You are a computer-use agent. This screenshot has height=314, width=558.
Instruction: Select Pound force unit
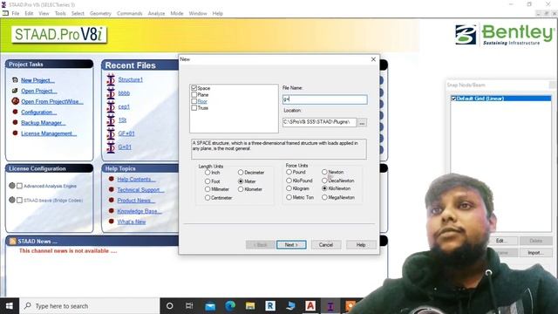[289, 172]
